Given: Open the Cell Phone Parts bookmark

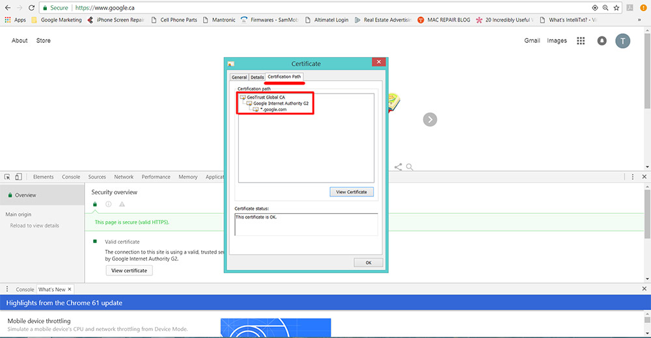Looking at the screenshot, I should tap(174, 20).
